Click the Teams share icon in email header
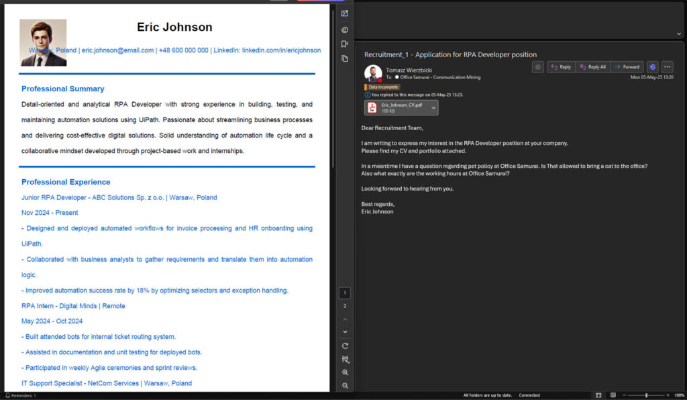687x400 pixels. [652, 67]
